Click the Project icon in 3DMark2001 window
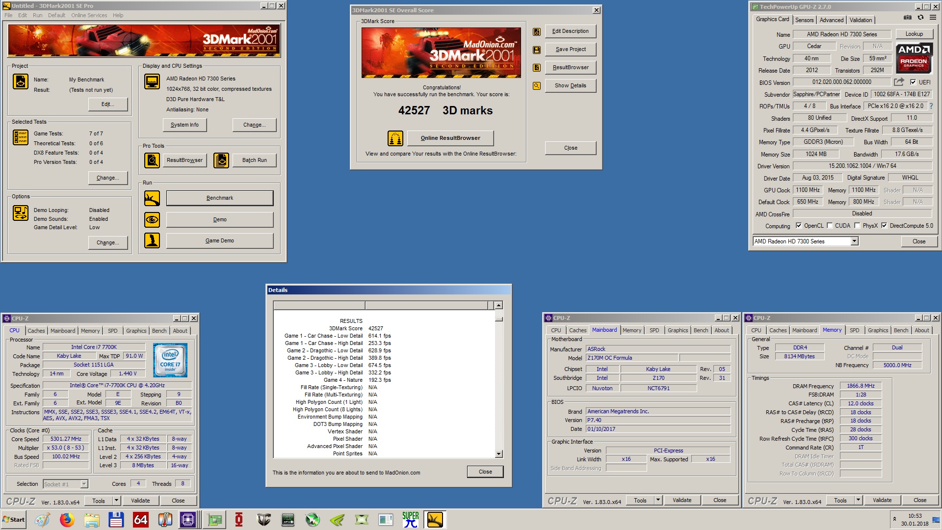942x530 pixels. (x=21, y=81)
